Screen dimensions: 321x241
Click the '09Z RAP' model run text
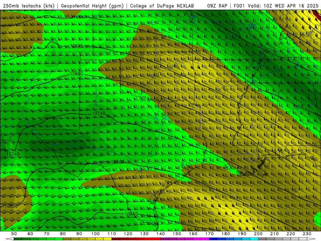coord(217,6)
